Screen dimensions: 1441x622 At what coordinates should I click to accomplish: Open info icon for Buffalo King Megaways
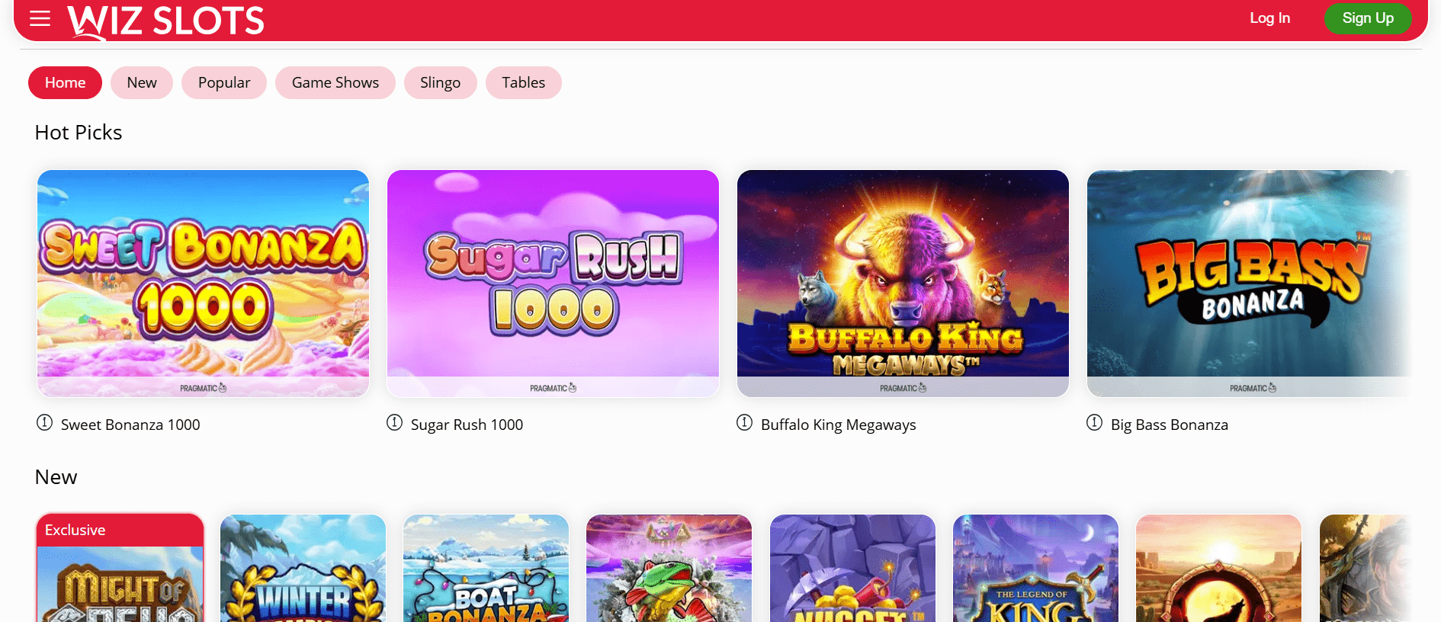tap(744, 422)
